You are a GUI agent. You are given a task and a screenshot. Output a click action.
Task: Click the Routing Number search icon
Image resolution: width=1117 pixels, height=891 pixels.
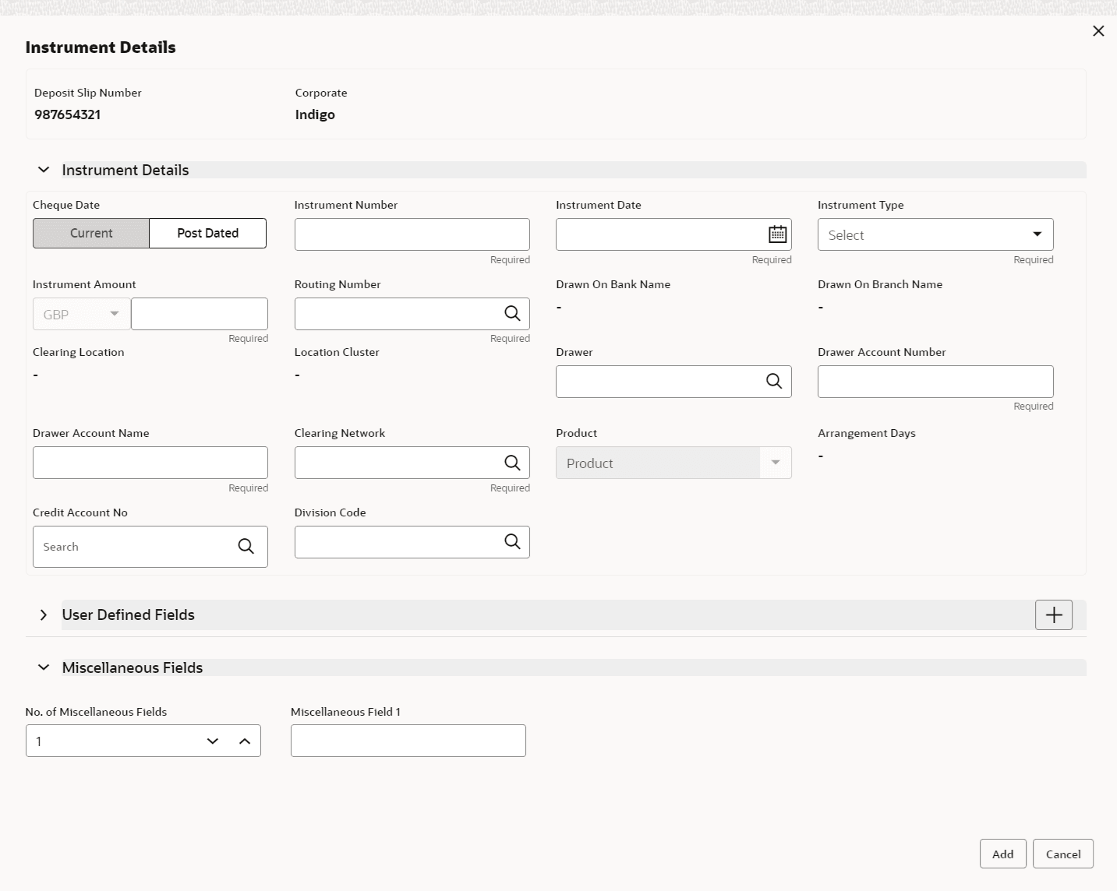(512, 313)
